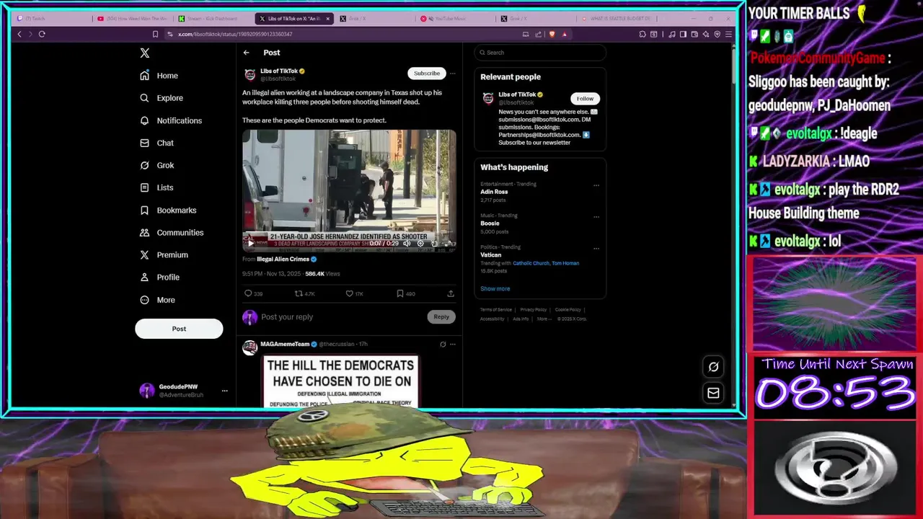923x519 pixels.
Task: Reload the page in the browser
Action: tap(42, 34)
